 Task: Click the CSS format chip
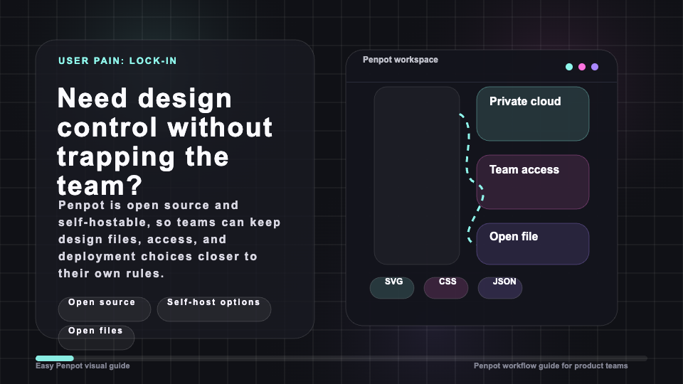point(446,288)
